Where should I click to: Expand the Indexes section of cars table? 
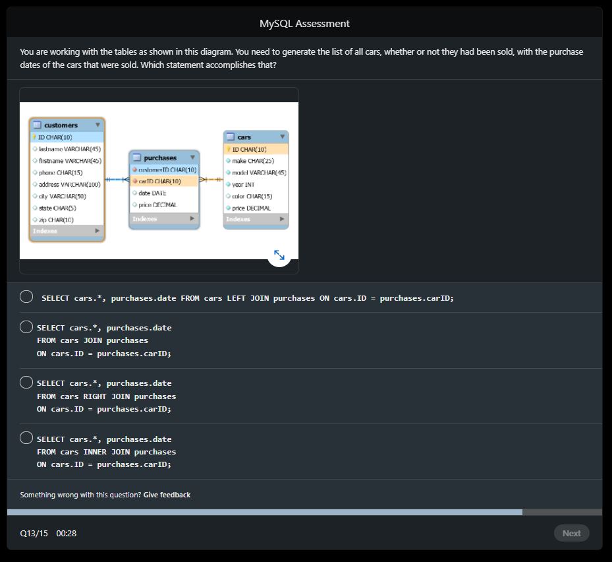(x=281, y=218)
